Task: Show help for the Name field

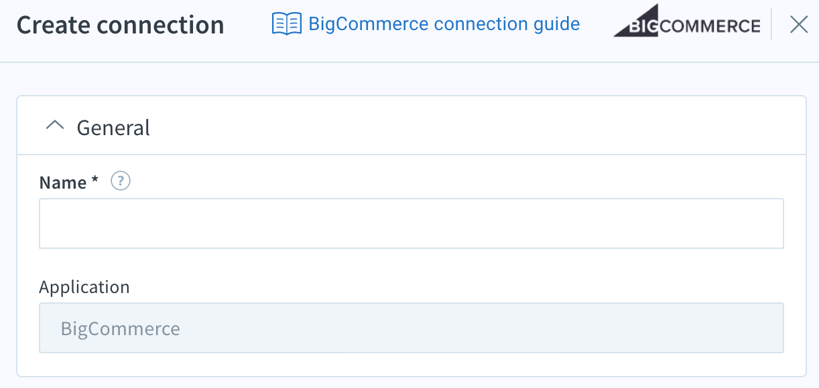Action: tap(121, 181)
